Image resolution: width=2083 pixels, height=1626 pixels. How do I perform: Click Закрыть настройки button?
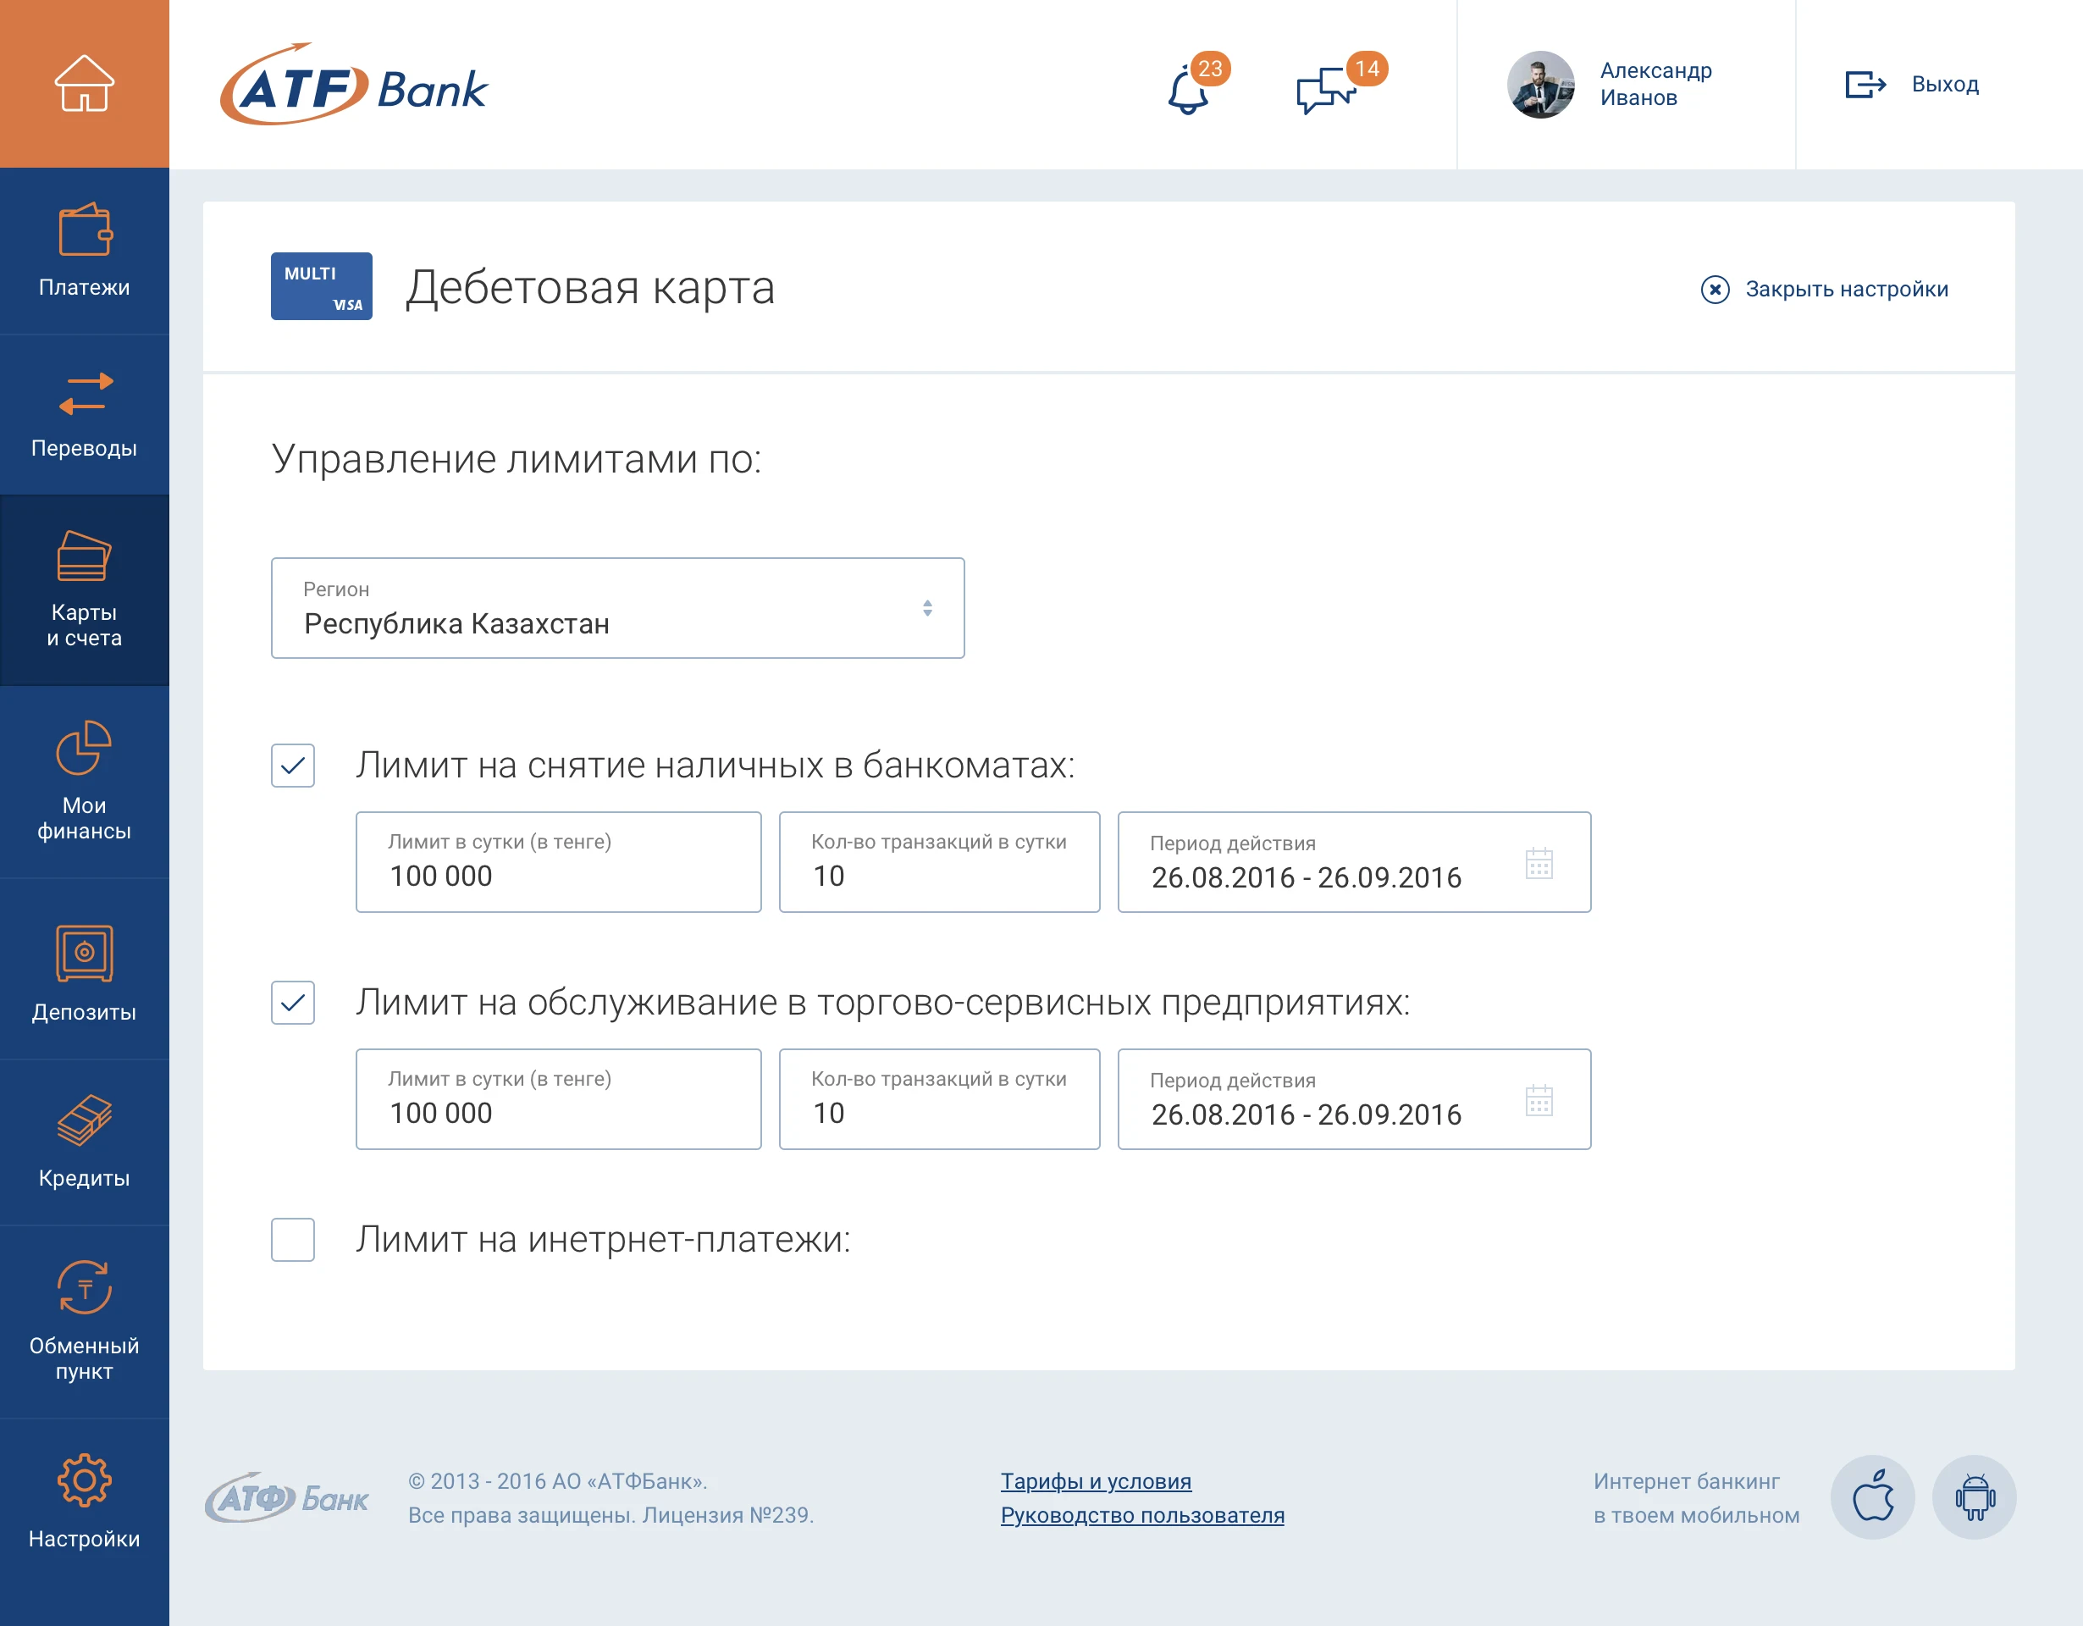point(1826,289)
